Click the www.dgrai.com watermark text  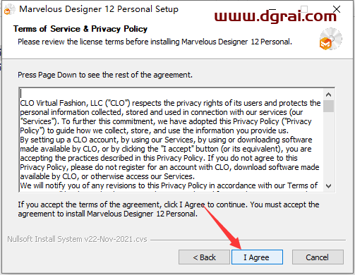(275, 16)
